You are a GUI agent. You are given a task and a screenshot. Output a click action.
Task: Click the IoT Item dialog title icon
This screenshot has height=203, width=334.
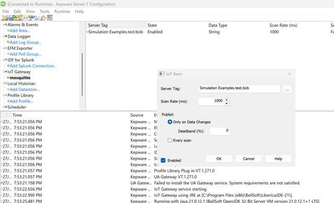[x=162, y=74]
